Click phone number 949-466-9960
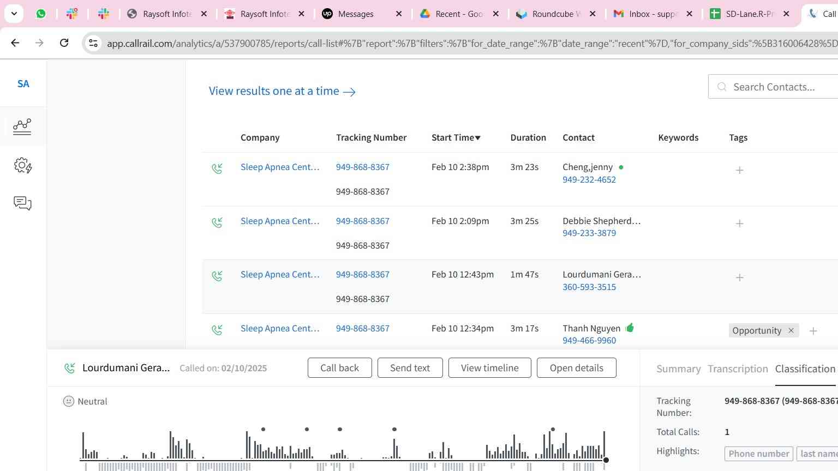Screen dimensions: 838x471 (x=589, y=340)
